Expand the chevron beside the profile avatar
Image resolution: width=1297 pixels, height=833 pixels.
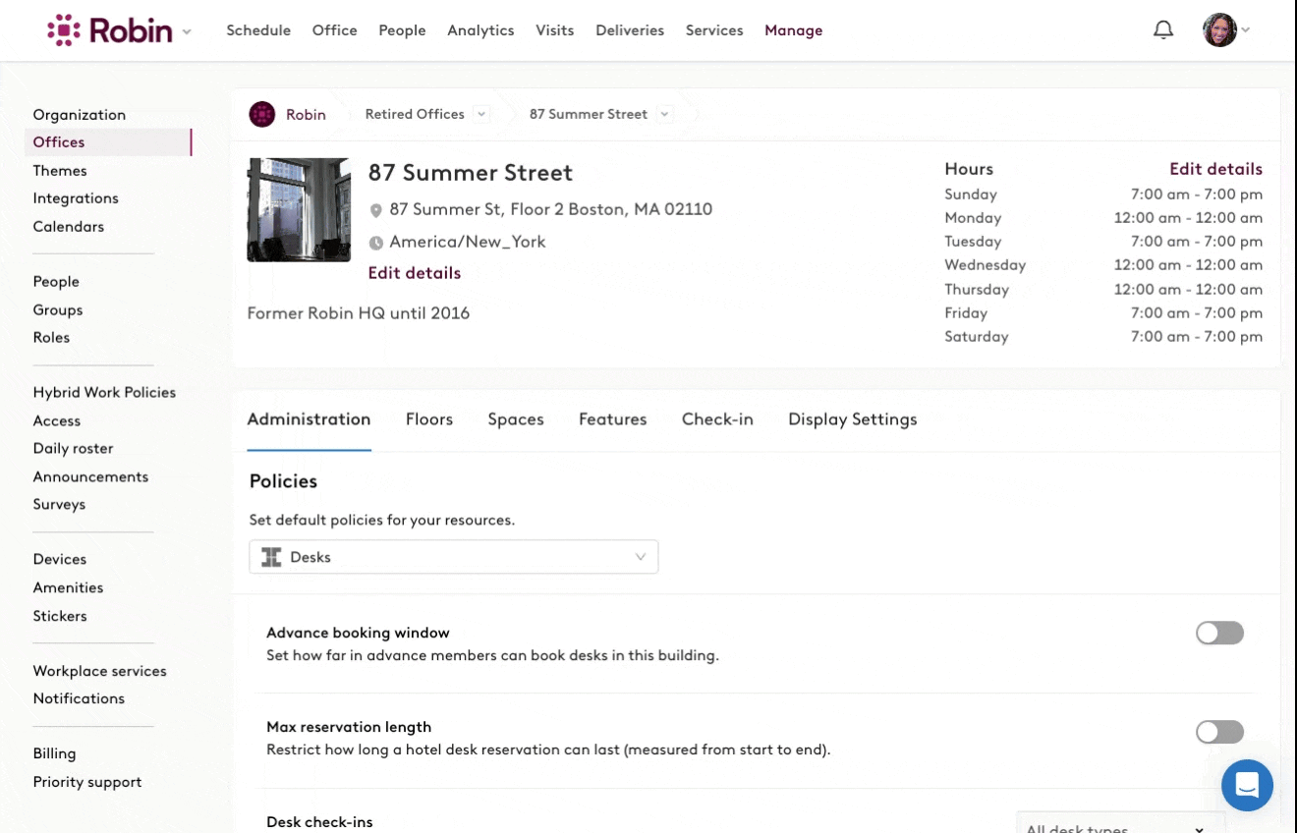pyautogui.click(x=1246, y=30)
